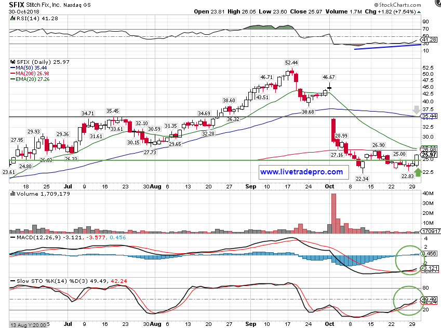441x328 pixels.
Task: Click the Slow STO %K(14) label
Action: pyautogui.click(x=35, y=281)
